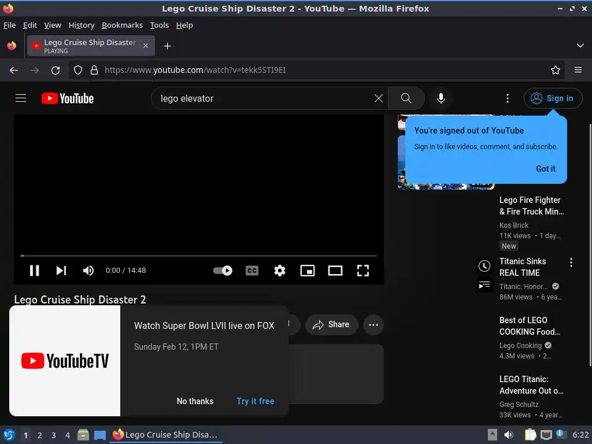Open Firefox application hamburger menu
The height and width of the screenshot is (444, 592).
tap(578, 70)
